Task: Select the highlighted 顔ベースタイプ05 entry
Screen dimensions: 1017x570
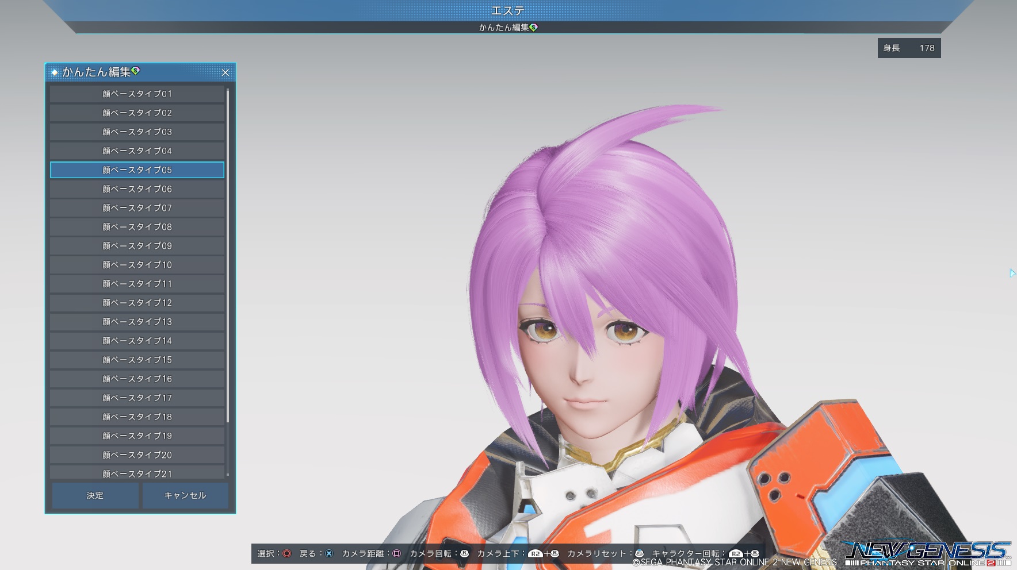Action: pos(137,170)
